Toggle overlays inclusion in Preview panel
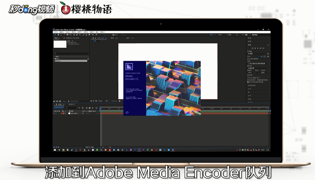 tap(265, 56)
